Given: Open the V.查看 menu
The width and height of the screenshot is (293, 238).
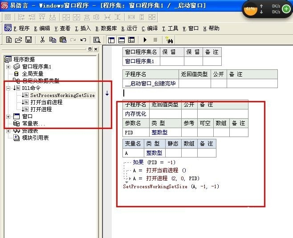Looking at the screenshot, I should [x=62, y=28].
